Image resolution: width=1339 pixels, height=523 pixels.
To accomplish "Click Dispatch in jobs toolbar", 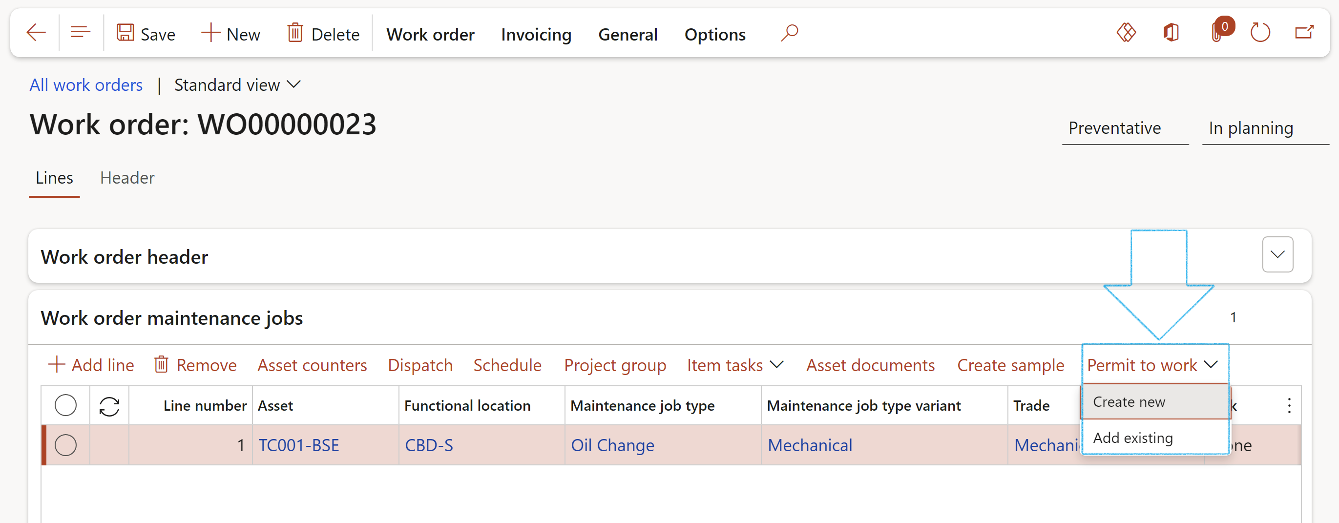I will [420, 365].
